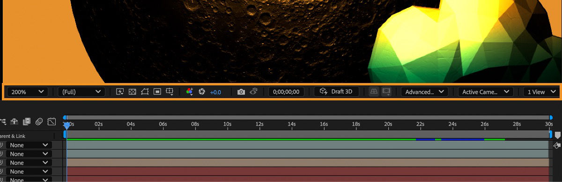
Task: Click the time navigator end handle
Action: click(x=551, y=117)
